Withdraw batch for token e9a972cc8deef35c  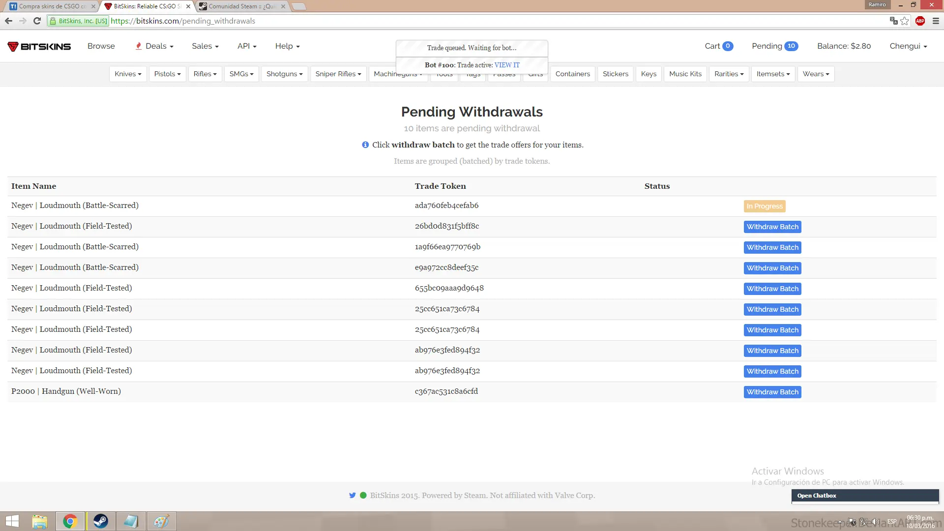point(772,268)
